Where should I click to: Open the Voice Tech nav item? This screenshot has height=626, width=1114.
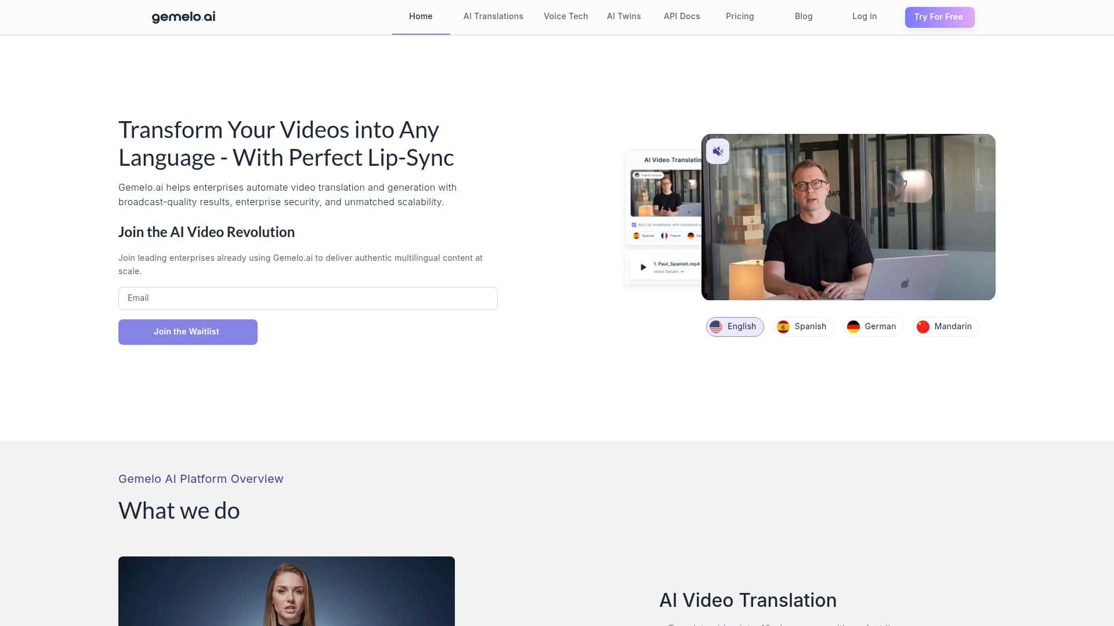click(566, 17)
